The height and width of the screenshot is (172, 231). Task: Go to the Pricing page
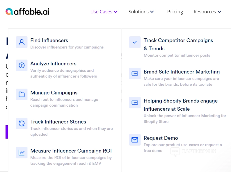pyautogui.click(x=175, y=12)
